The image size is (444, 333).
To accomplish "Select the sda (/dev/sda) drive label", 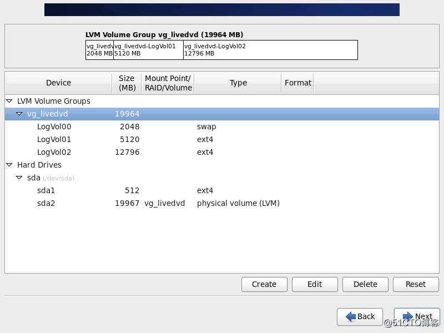I will 51,178.
